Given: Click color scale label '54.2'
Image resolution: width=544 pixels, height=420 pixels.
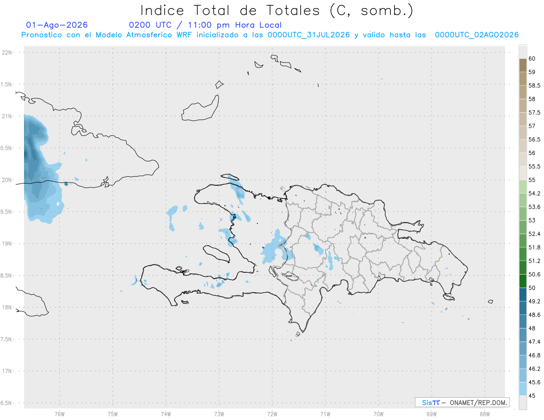Looking at the screenshot, I should pos(534,193).
